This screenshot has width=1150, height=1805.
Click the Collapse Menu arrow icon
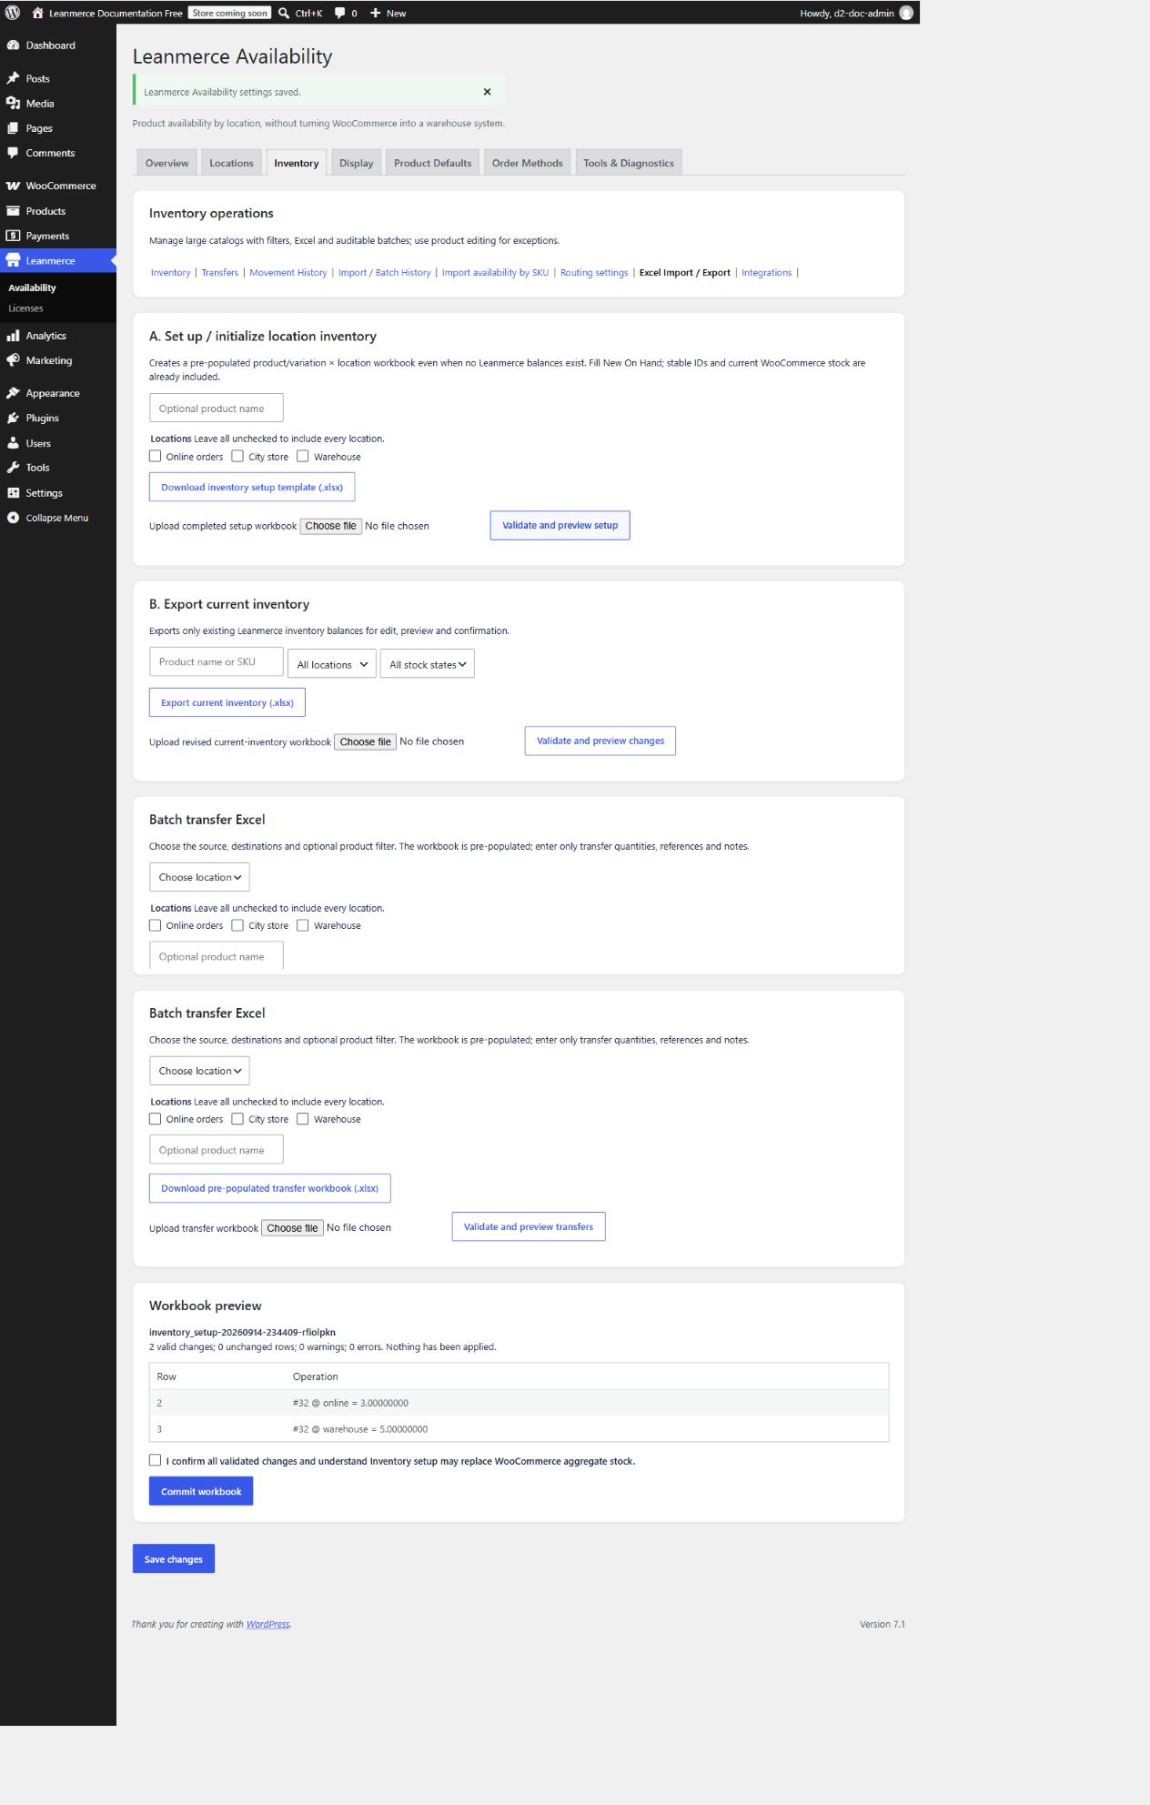tap(13, 518)
